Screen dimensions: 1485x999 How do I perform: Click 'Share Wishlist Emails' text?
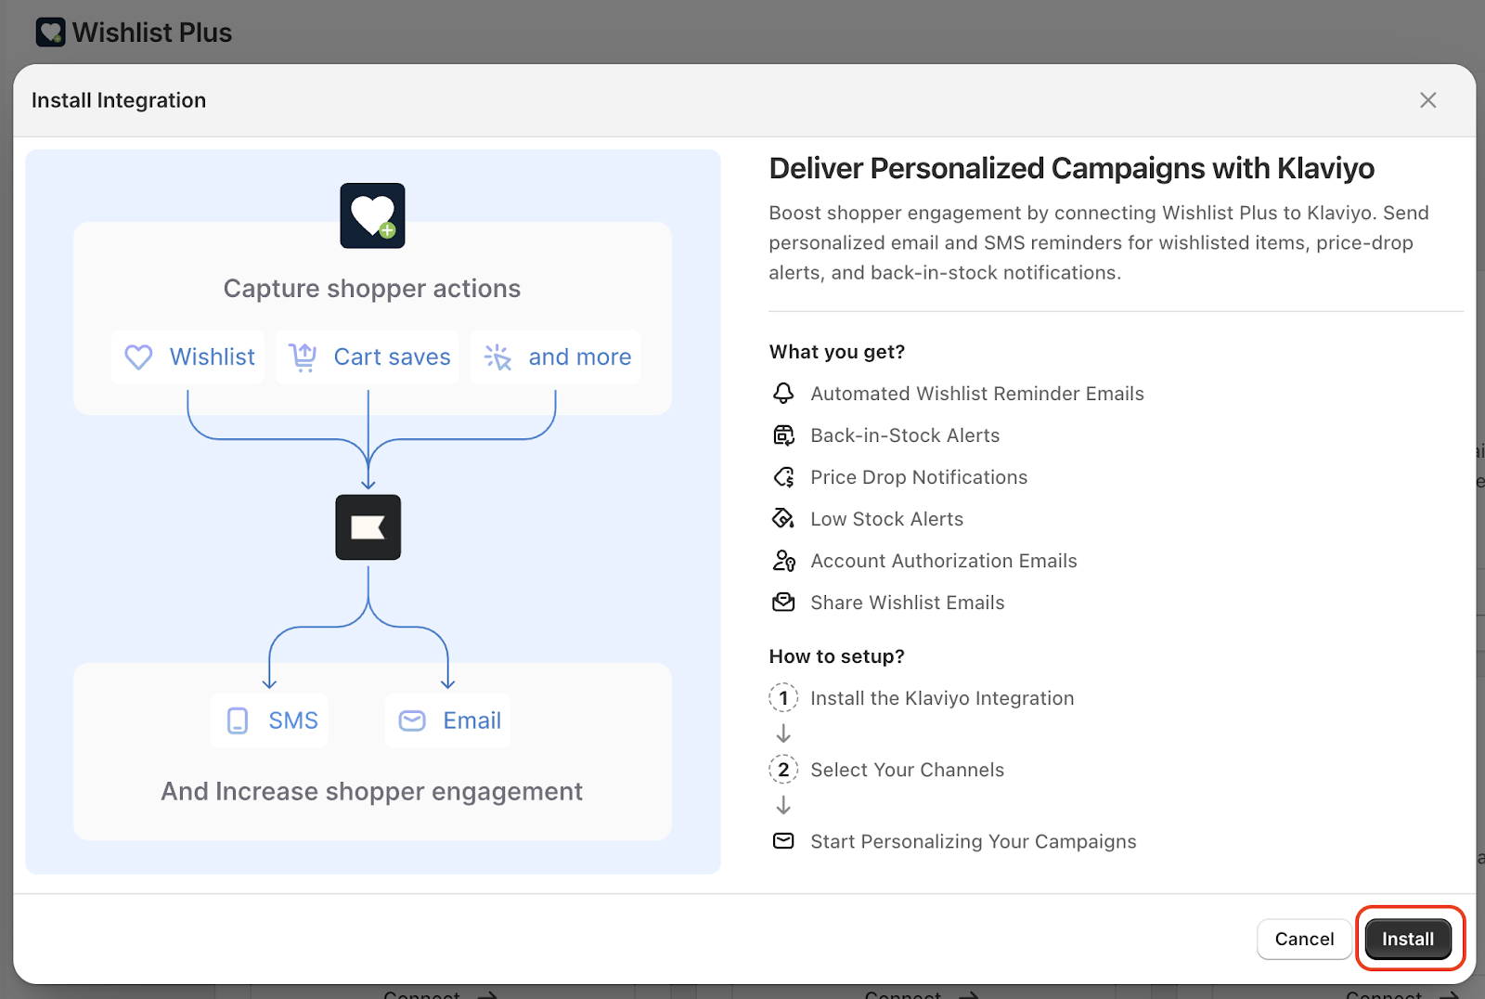coord(908,603)
